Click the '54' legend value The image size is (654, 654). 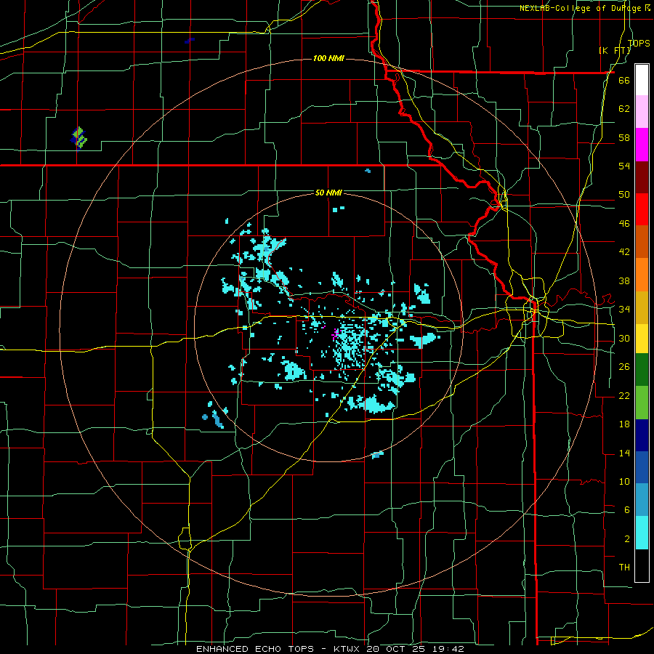coord(624,166)
